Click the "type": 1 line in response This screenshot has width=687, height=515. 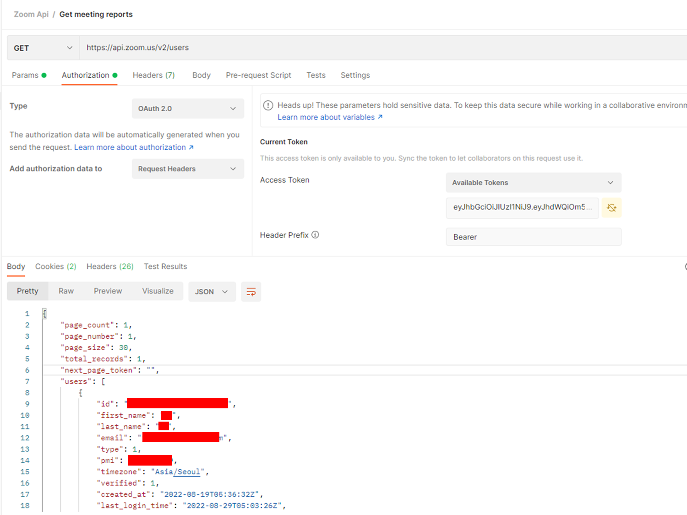pyautogui.click(x=119, y=449)
